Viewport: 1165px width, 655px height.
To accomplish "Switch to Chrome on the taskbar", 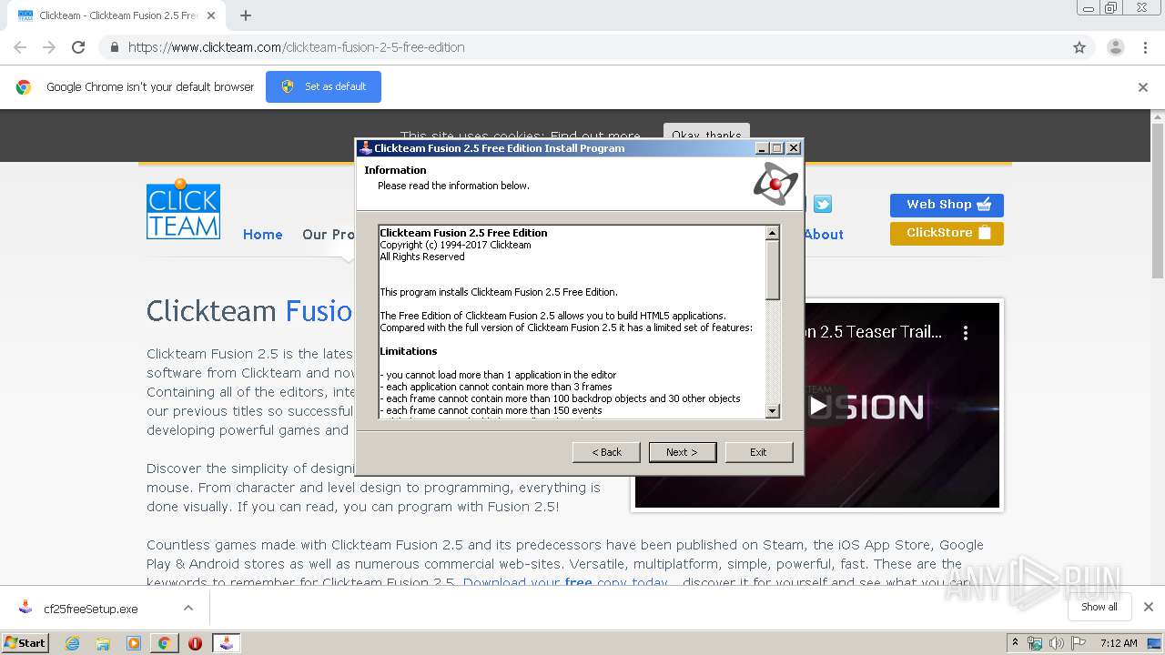I will (164, 643).
